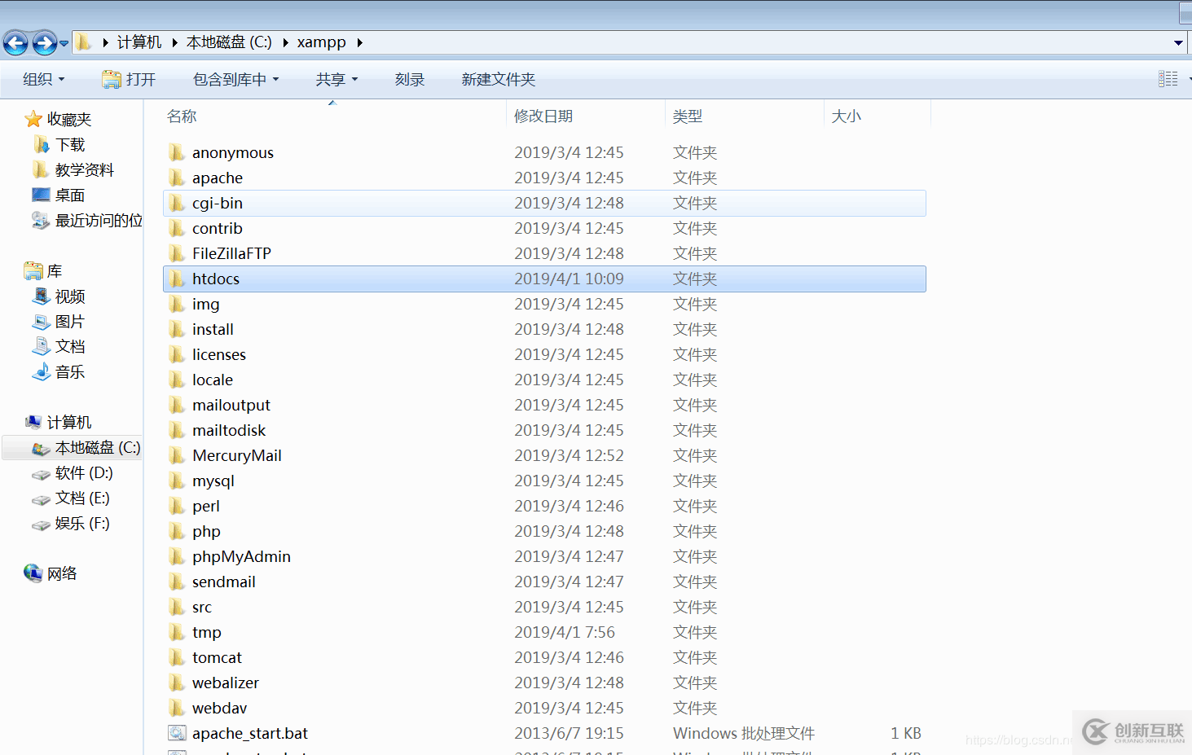Select xampp in the address breadcrumb
1192x755 pixels.
pos(321,42)
